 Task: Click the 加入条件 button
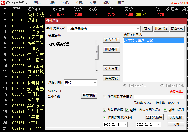pos(111,40)
